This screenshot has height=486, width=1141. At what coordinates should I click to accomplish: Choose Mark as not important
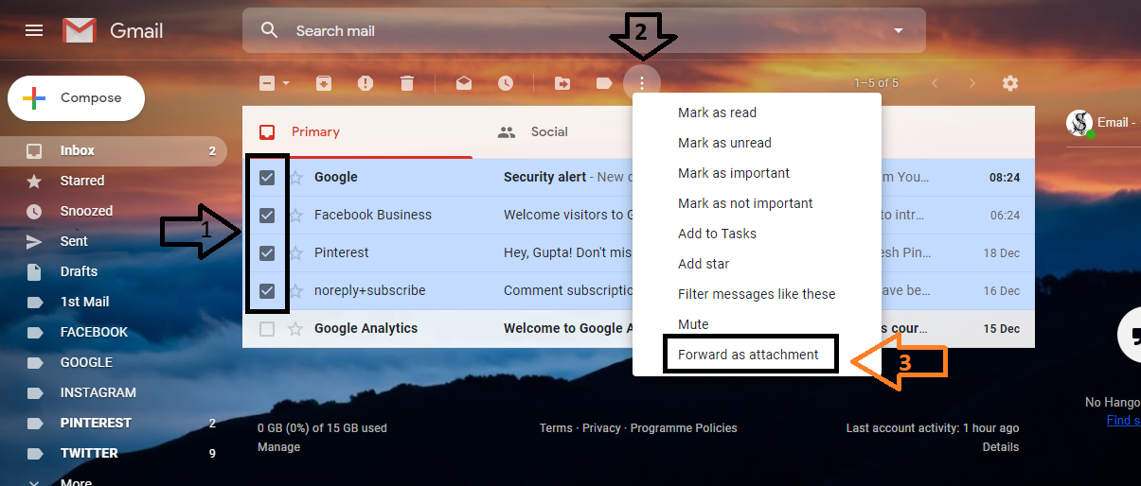click(x=758, y=203)
